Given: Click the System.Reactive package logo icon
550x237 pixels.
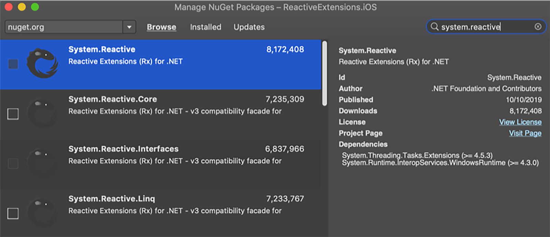Looking at the screenshot, I should pyautogui.click(x=42, y=63).
